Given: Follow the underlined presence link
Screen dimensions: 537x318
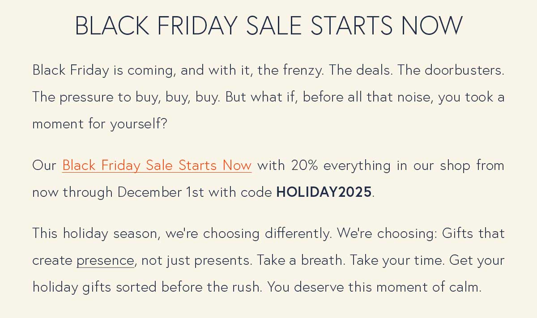Looking at the screenshot, I should click(x=105, y=261).
